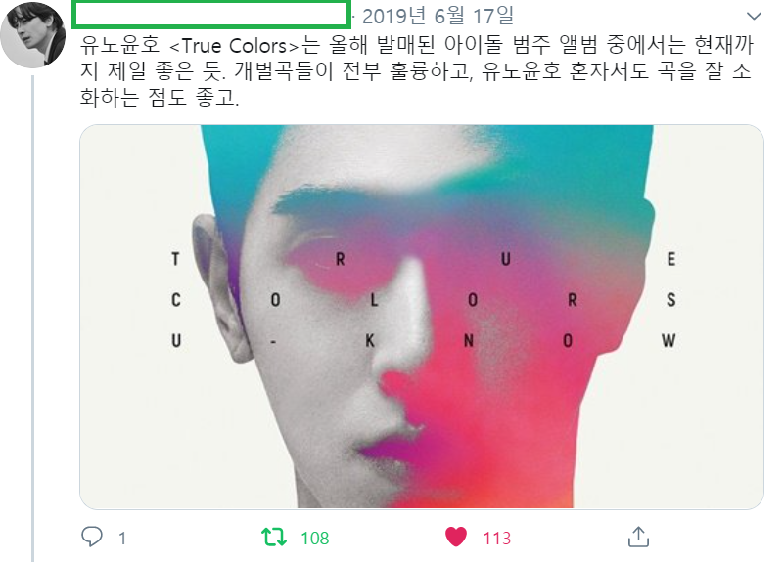Click the author name in green box

(210, 14)
